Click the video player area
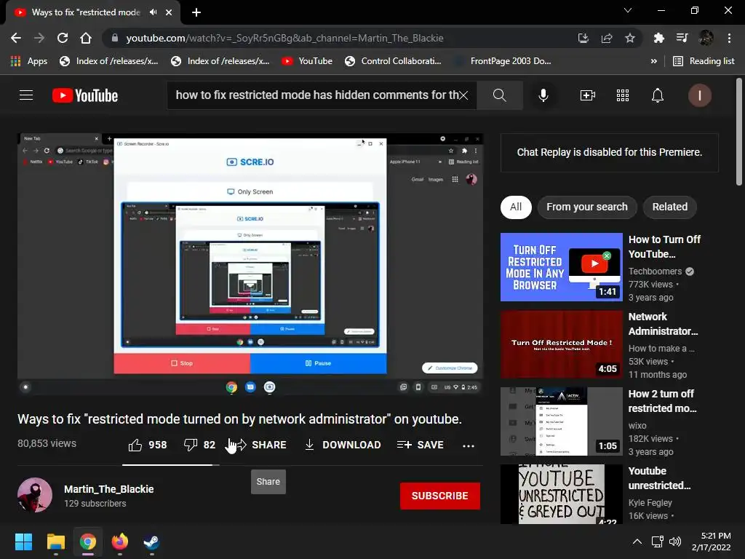 click(250, 264)
